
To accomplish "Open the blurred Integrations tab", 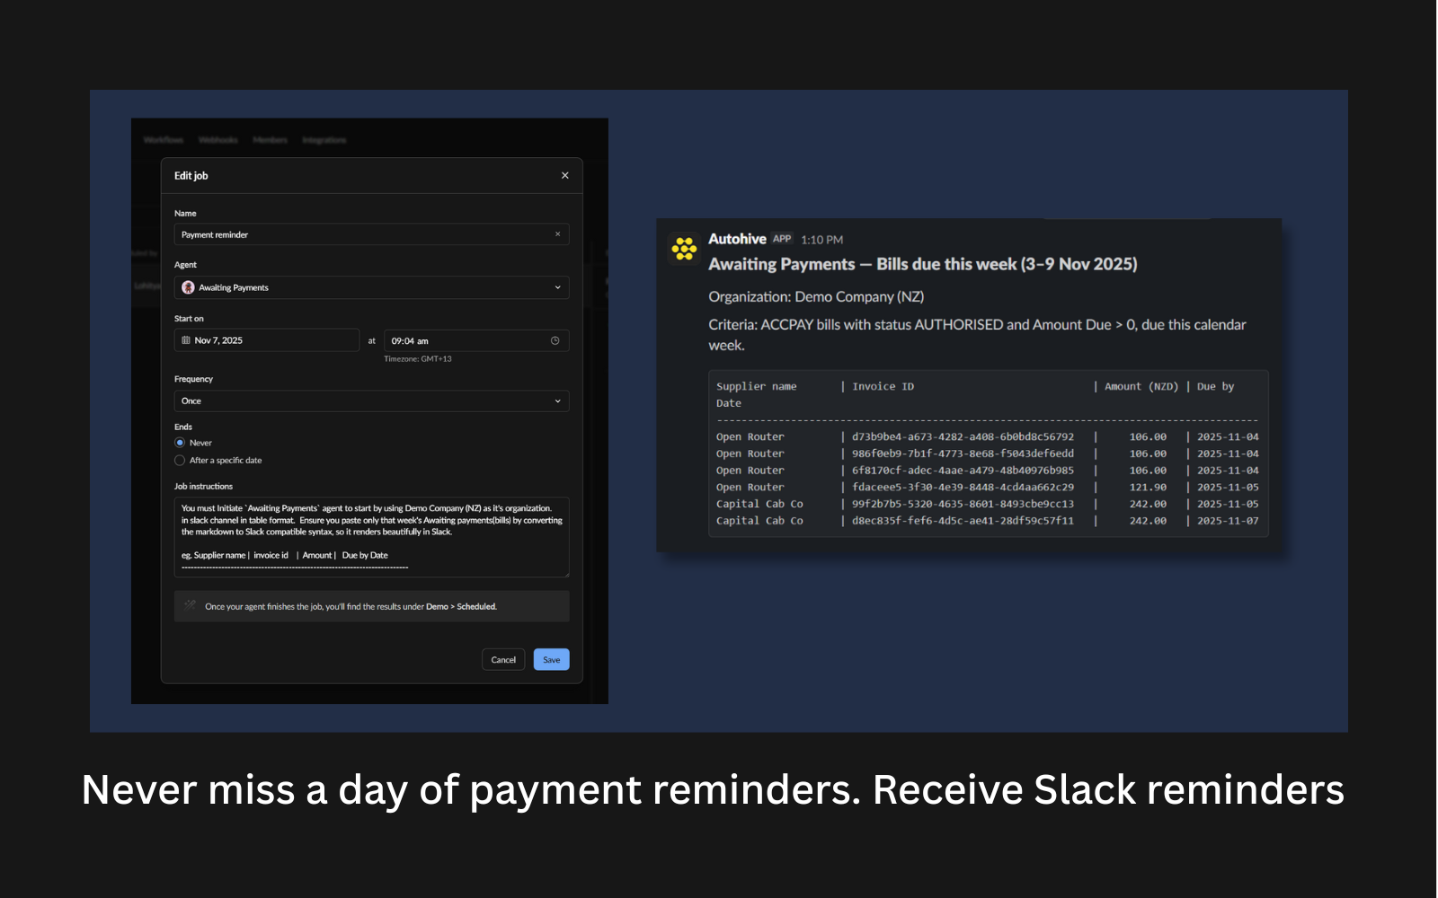I will (324, 140).
